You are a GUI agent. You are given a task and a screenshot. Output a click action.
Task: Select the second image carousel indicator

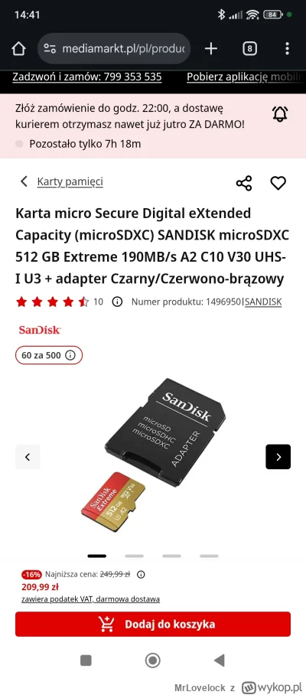coord(134,556)
